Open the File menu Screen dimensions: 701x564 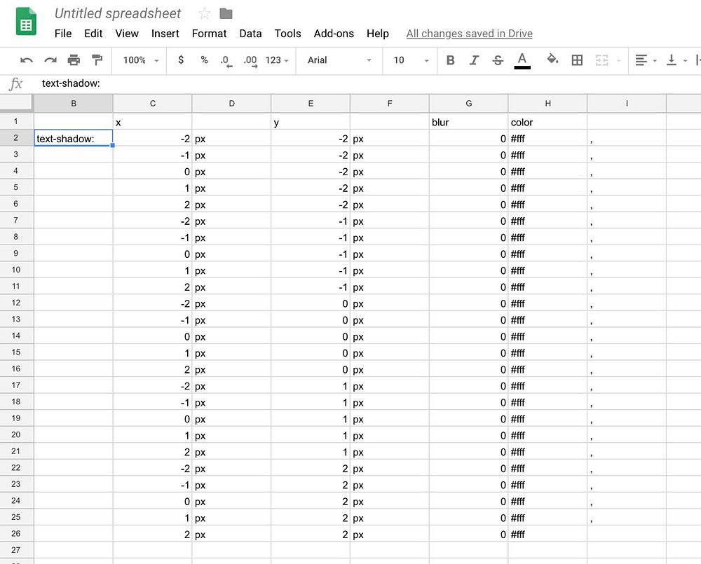[63, 34]
